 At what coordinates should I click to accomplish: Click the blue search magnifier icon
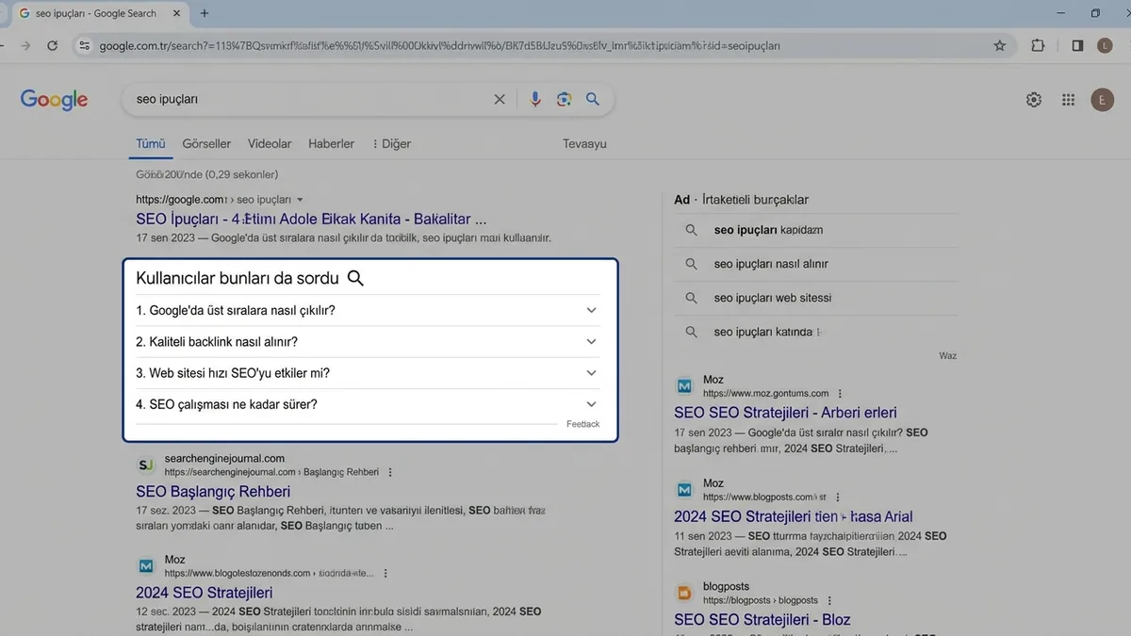click(593, 99)
